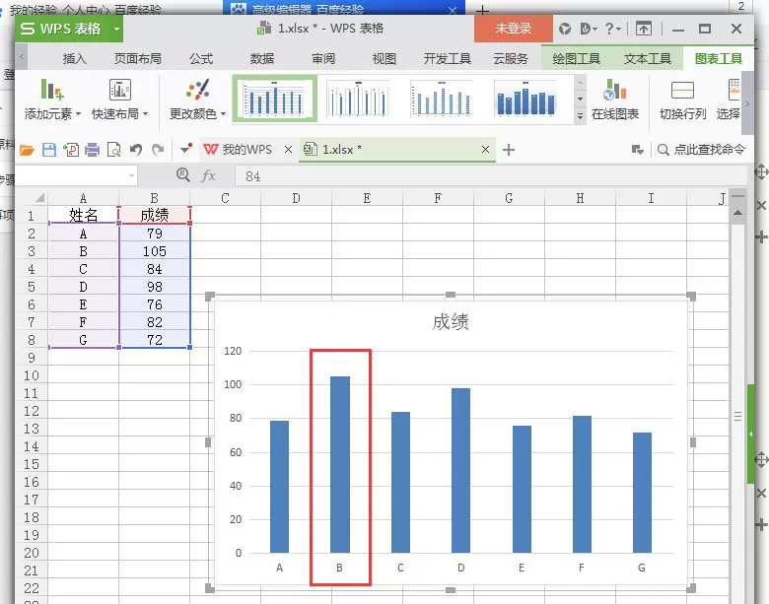Close the 我的WPS document tab
Image resolution: width=769 pixels, height=604 pixels.
(288, 150)
